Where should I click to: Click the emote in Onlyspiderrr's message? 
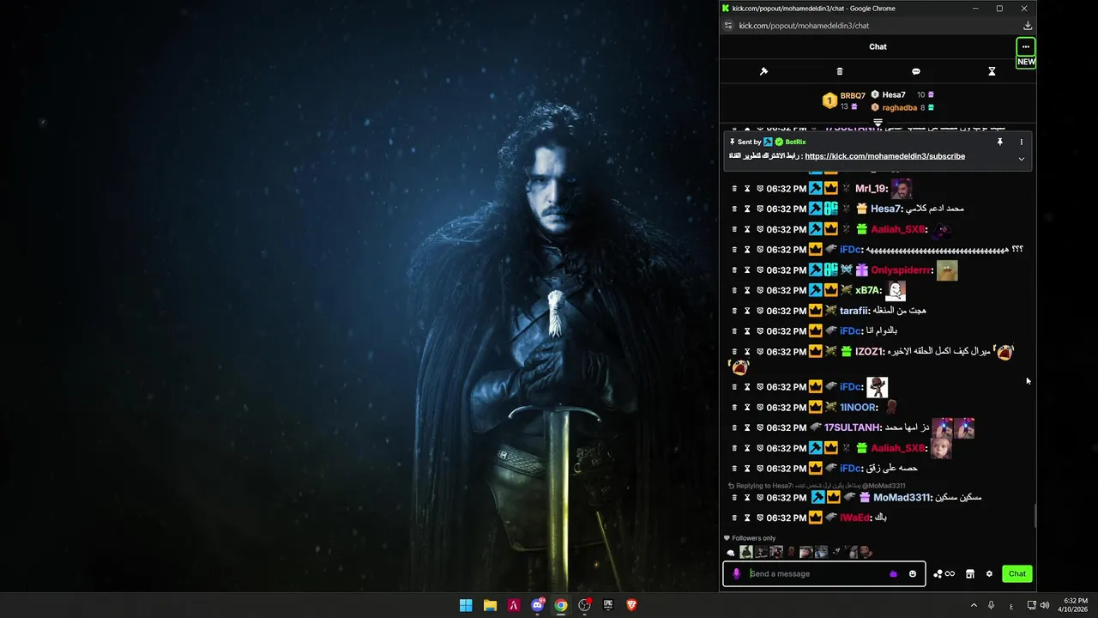(x=947, y=270)
